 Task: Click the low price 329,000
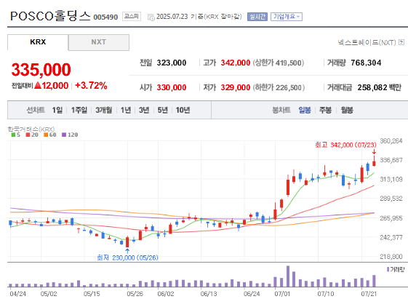236,87
